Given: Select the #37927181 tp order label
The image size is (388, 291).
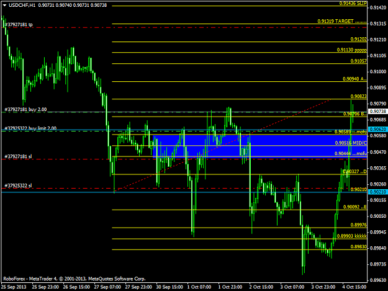Looking at the screenshot, I should pyautogui.click(x=19, y=24).
